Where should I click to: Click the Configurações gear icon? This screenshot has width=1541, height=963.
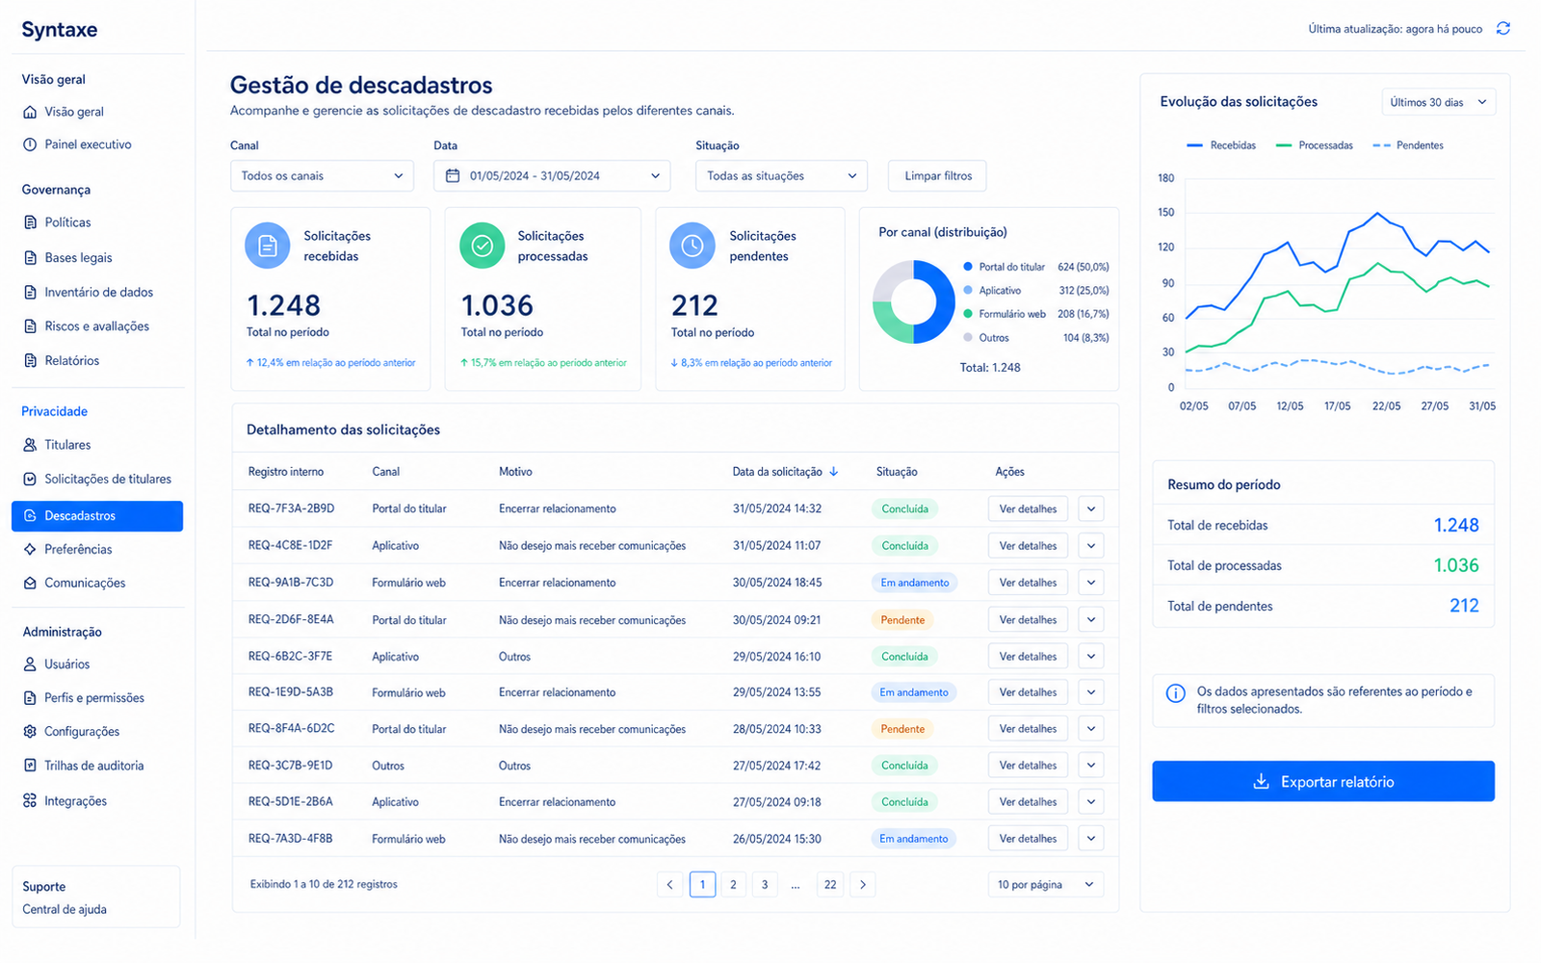(30, 732)
